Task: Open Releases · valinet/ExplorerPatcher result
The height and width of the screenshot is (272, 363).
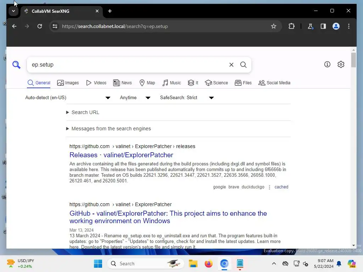Action: click(x=121, y=155)
